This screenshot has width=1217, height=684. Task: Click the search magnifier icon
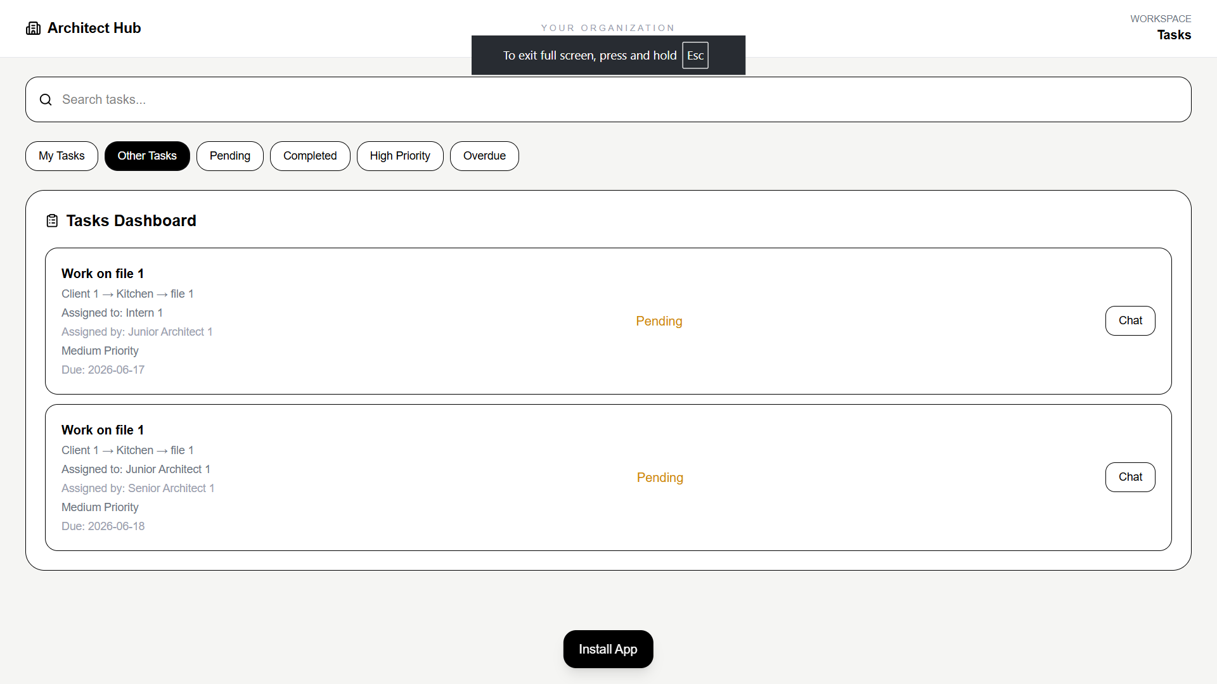click(x=46, y=99)
